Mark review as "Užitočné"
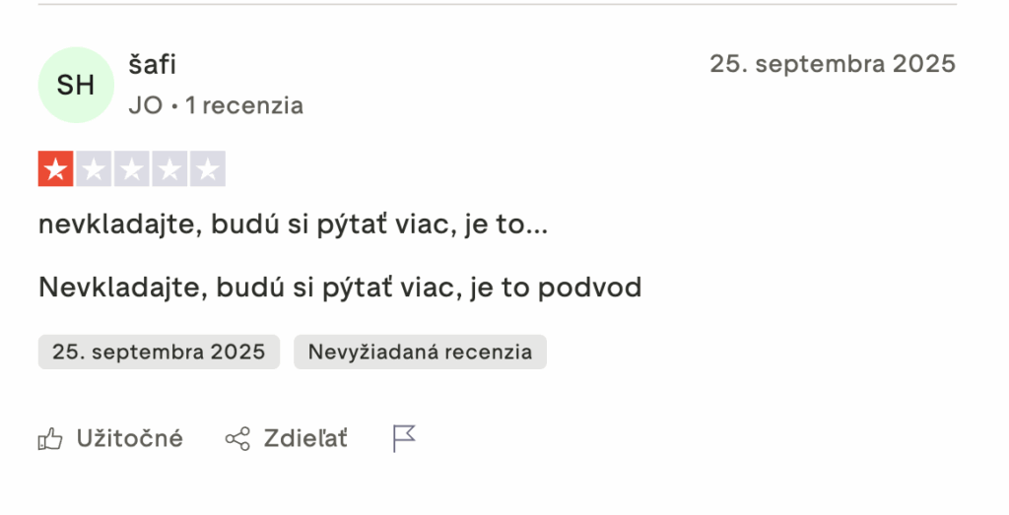This screenshot has width=1009, height=515. (x=129, y=439)
